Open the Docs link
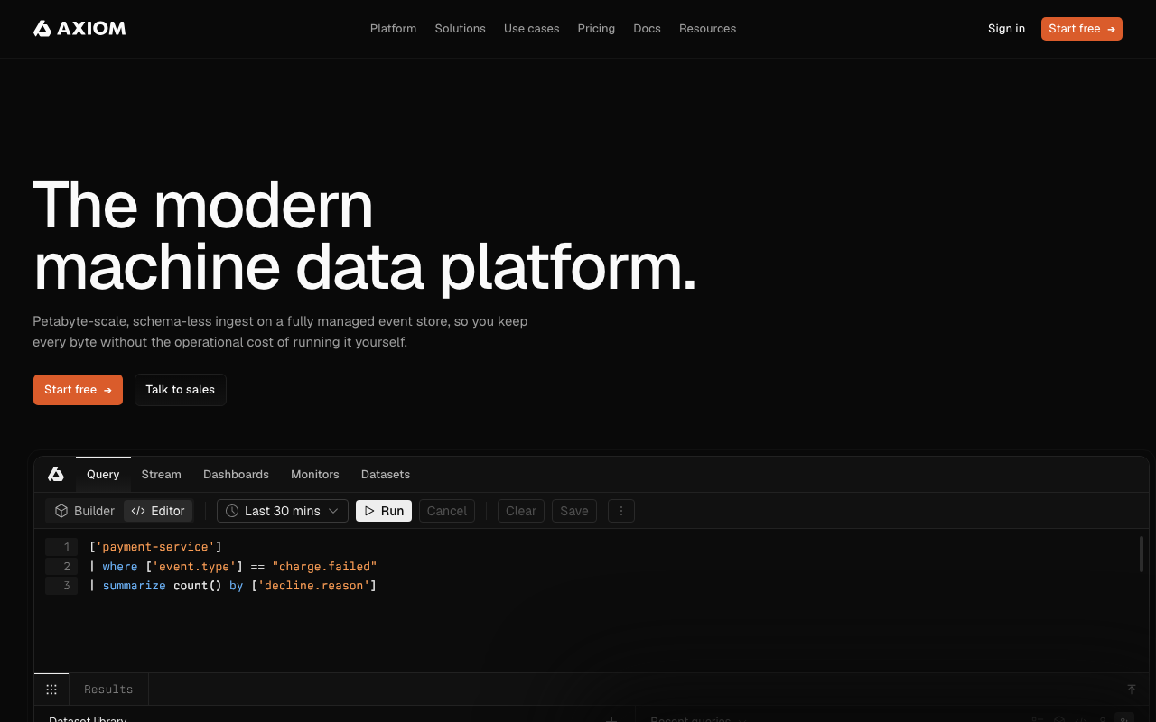Viewport: 1156px width, 722px height. point(647,29)
